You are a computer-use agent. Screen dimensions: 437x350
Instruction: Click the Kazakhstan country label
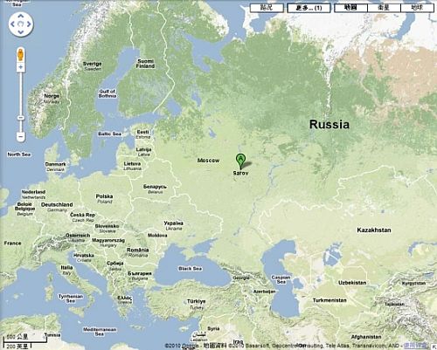coord(374,230)
